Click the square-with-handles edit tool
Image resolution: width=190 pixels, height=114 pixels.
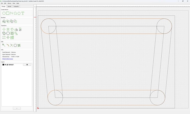click(x=15, y=45)
